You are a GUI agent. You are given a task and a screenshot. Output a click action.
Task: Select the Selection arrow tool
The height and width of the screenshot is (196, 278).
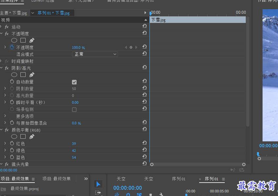click(98, 184)
